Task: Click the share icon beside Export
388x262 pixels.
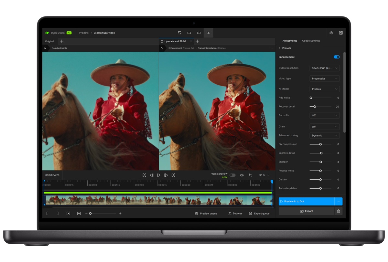Action: tap(339, 211)
